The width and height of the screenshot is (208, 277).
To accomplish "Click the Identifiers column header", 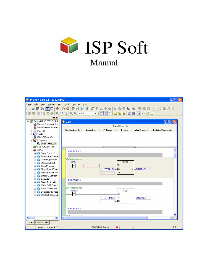I will point(91,130).
